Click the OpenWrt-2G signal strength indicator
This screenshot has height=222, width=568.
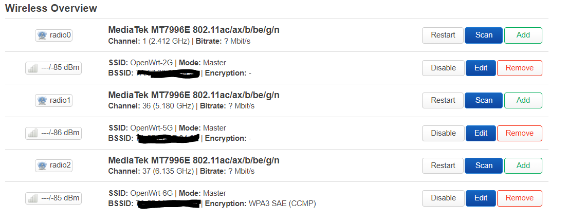[x=53, y=68]
